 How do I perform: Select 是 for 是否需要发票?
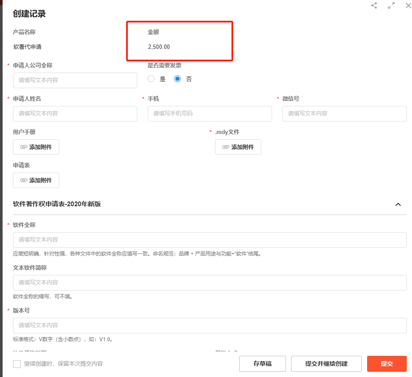click(x=151, y=79)
